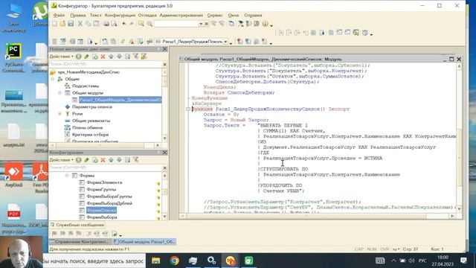Select ФормаВыбораГруппы in forms list
Screen dimensions: 476x268
109,197
